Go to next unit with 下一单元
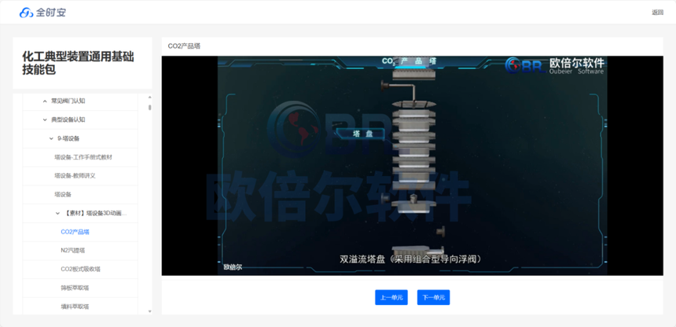Screen dimensions: 676x327 (433, 297)
